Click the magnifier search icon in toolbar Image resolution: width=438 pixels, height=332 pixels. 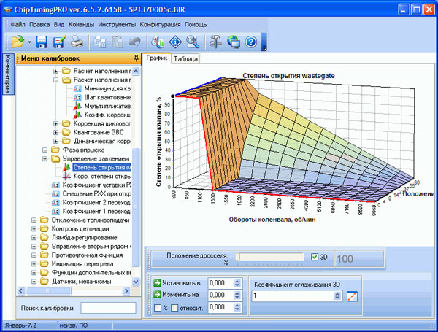click(x=192, y=42)
